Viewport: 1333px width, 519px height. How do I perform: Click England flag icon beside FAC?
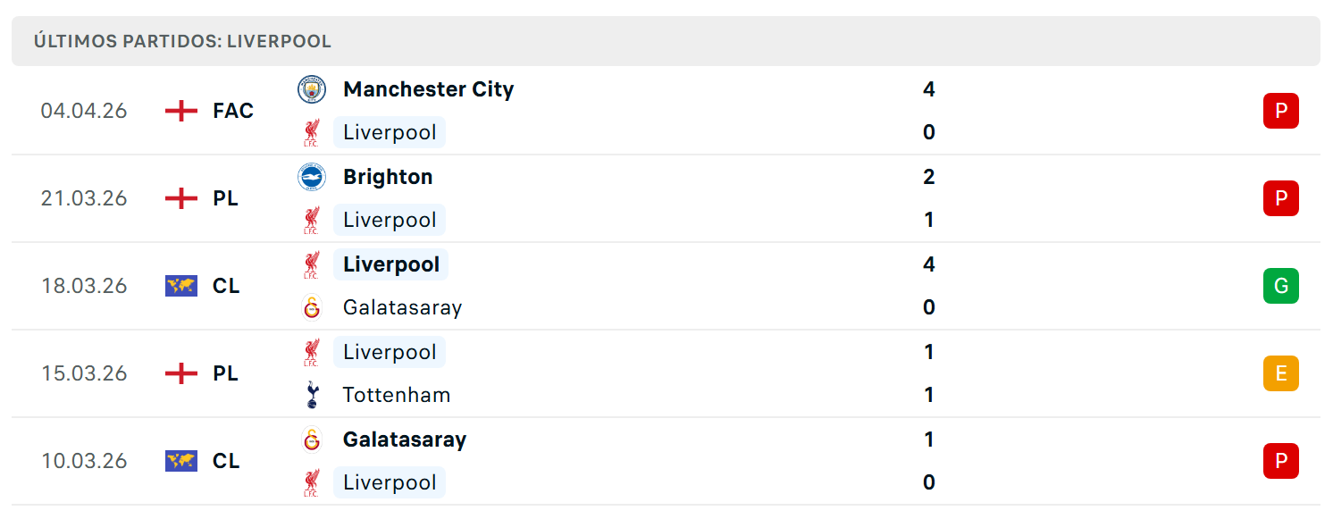point(181,111)
